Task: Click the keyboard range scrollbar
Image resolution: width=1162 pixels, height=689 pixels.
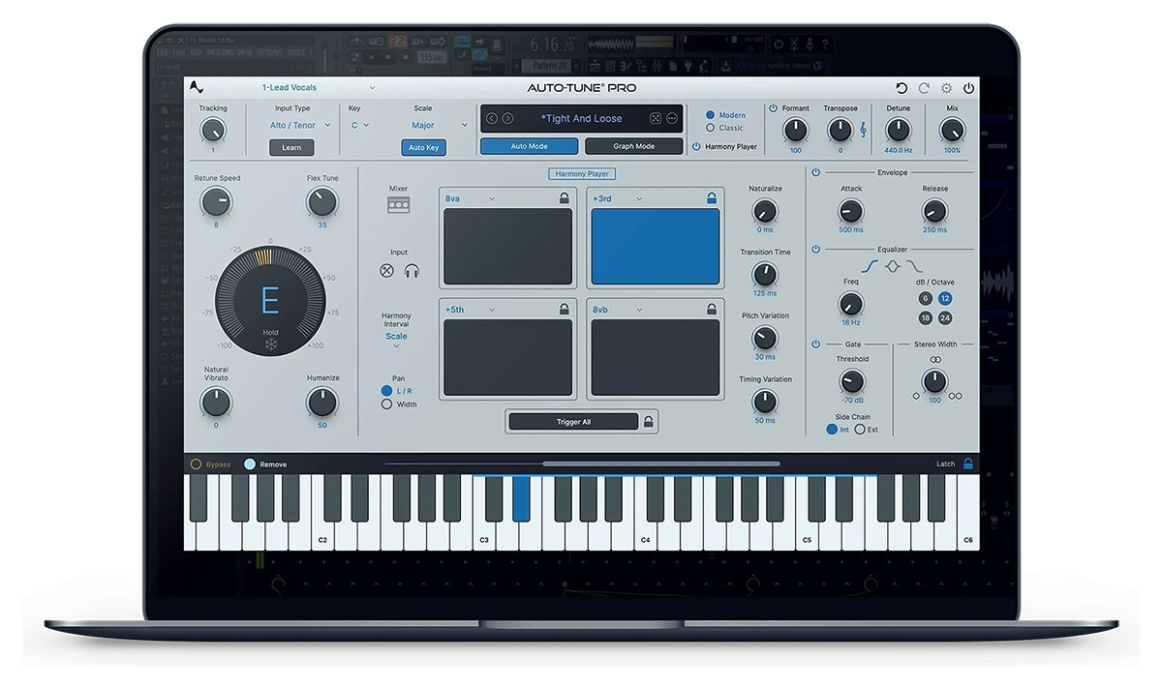Action: (660, 464)
